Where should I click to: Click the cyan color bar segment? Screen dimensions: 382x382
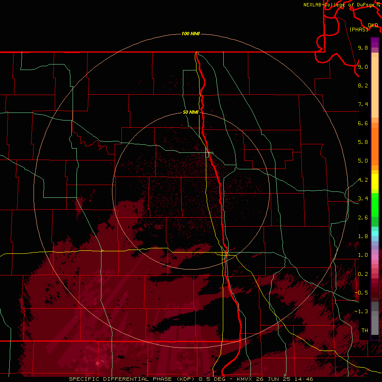click(375, 233)
